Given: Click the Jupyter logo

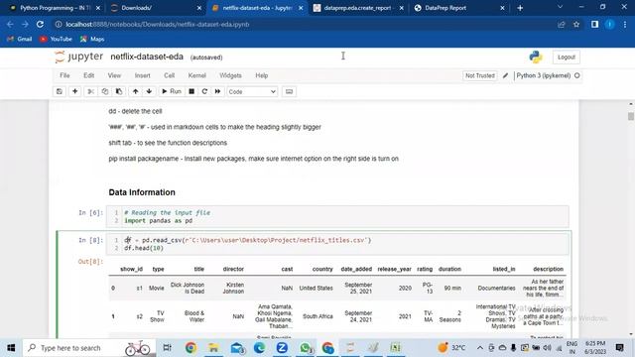Looking at the screenshot, I should click(79, 57).
